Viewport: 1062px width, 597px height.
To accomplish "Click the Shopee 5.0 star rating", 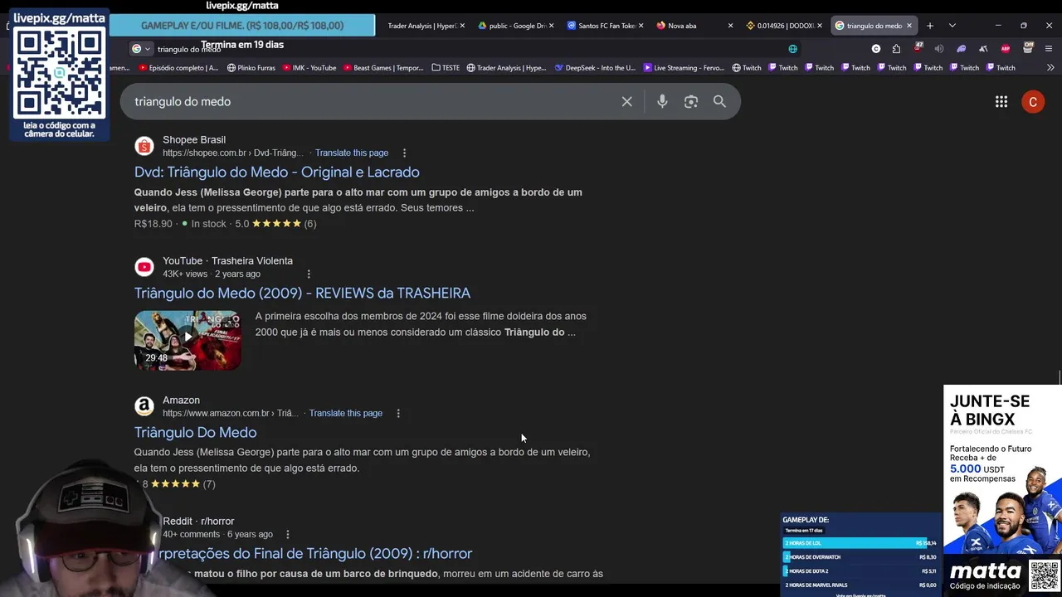I will (275, 224).
